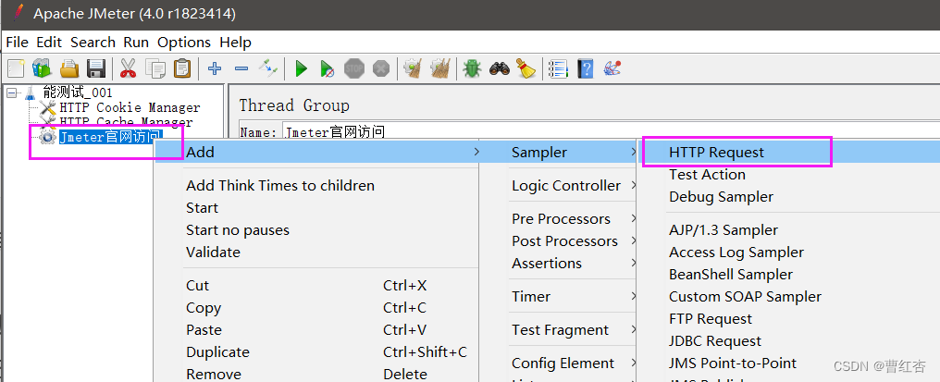Click into the Thread Group Name field
Screen dimensions: 940x382
pyautogui.click(x=610, y=131)
